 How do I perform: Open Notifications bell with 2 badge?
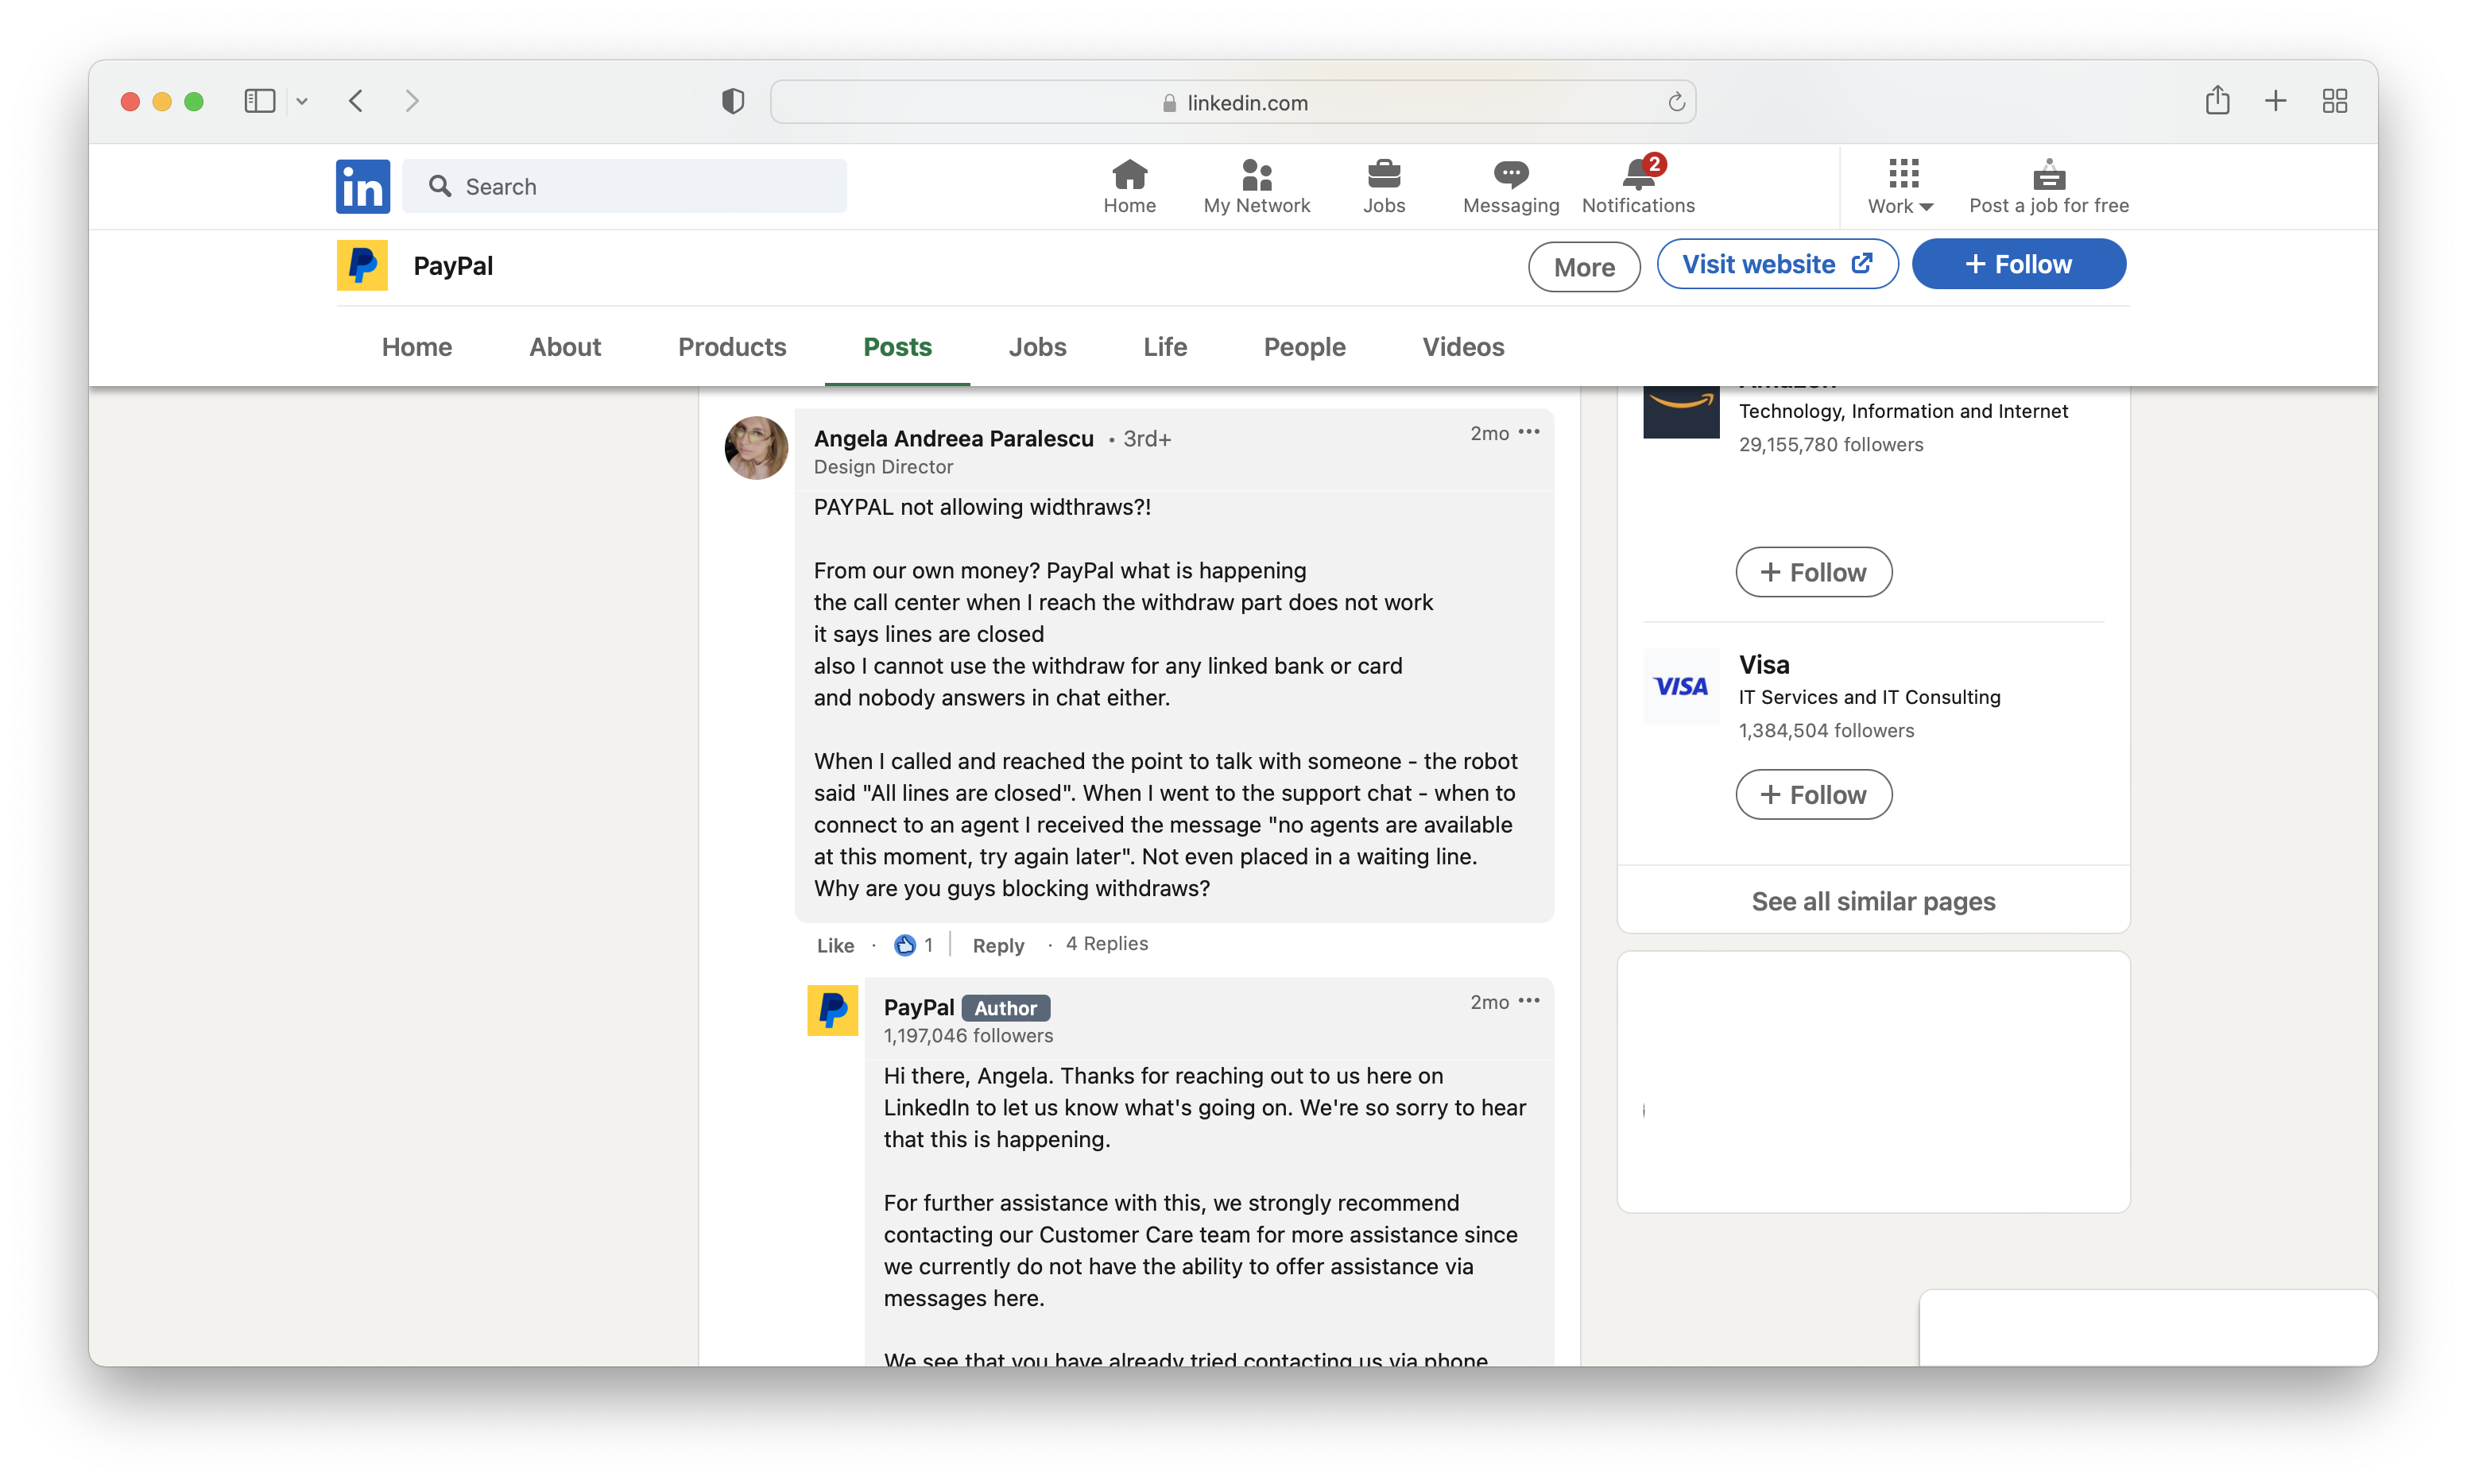(1638, 187)
